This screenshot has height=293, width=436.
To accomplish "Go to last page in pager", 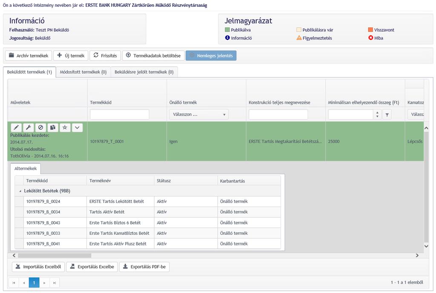I will point(54,282).
